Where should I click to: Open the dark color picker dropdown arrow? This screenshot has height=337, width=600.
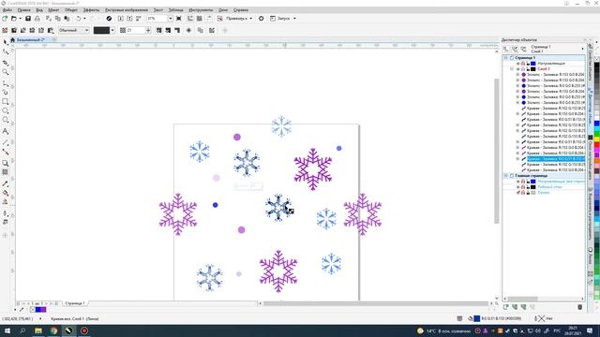[x=112, y=30]
